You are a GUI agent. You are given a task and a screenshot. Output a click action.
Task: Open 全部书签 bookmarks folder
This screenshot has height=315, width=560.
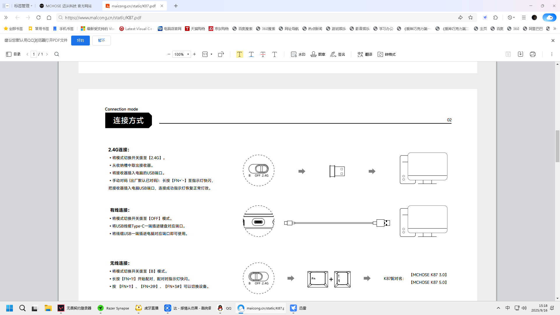tap(13, 29)
